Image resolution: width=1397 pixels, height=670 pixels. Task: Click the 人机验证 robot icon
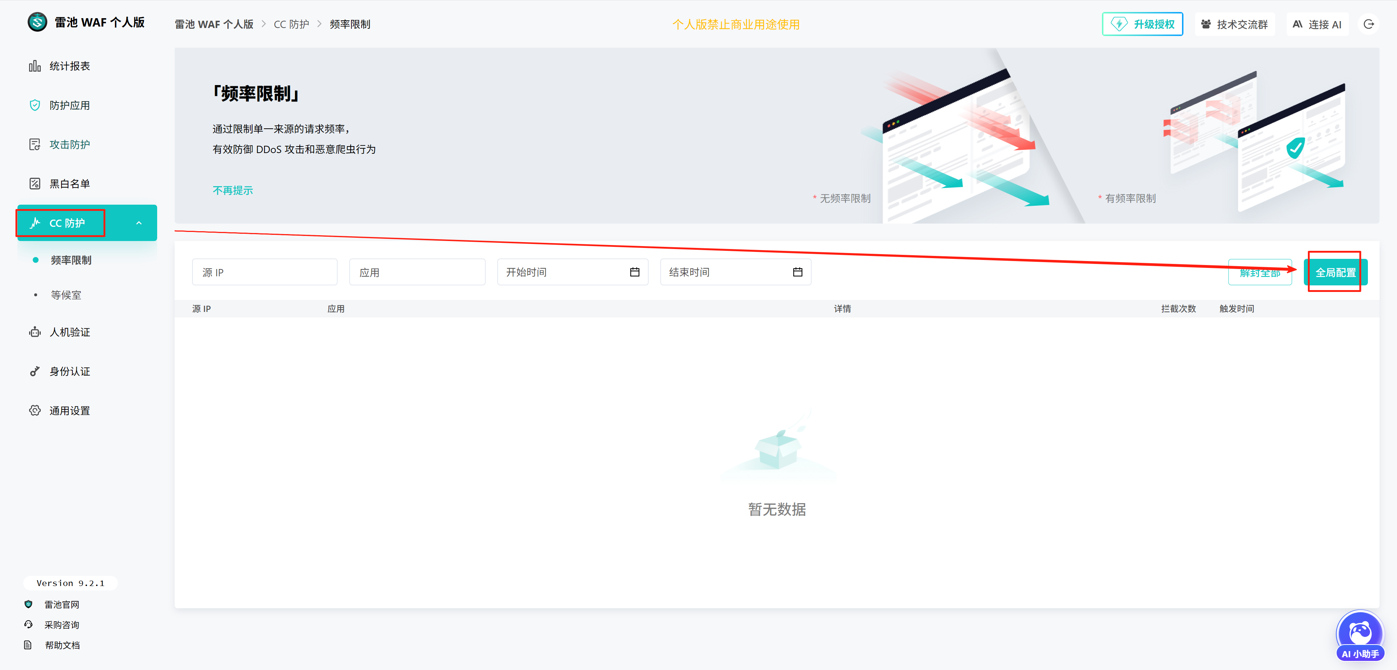click(x=35, y=332)
